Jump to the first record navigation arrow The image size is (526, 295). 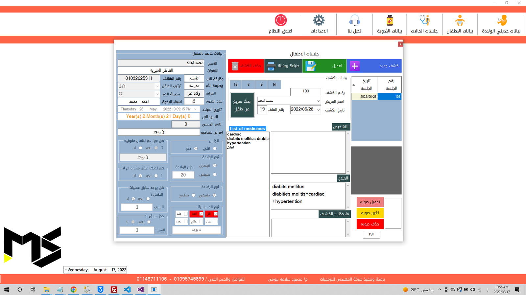(236, 85)
